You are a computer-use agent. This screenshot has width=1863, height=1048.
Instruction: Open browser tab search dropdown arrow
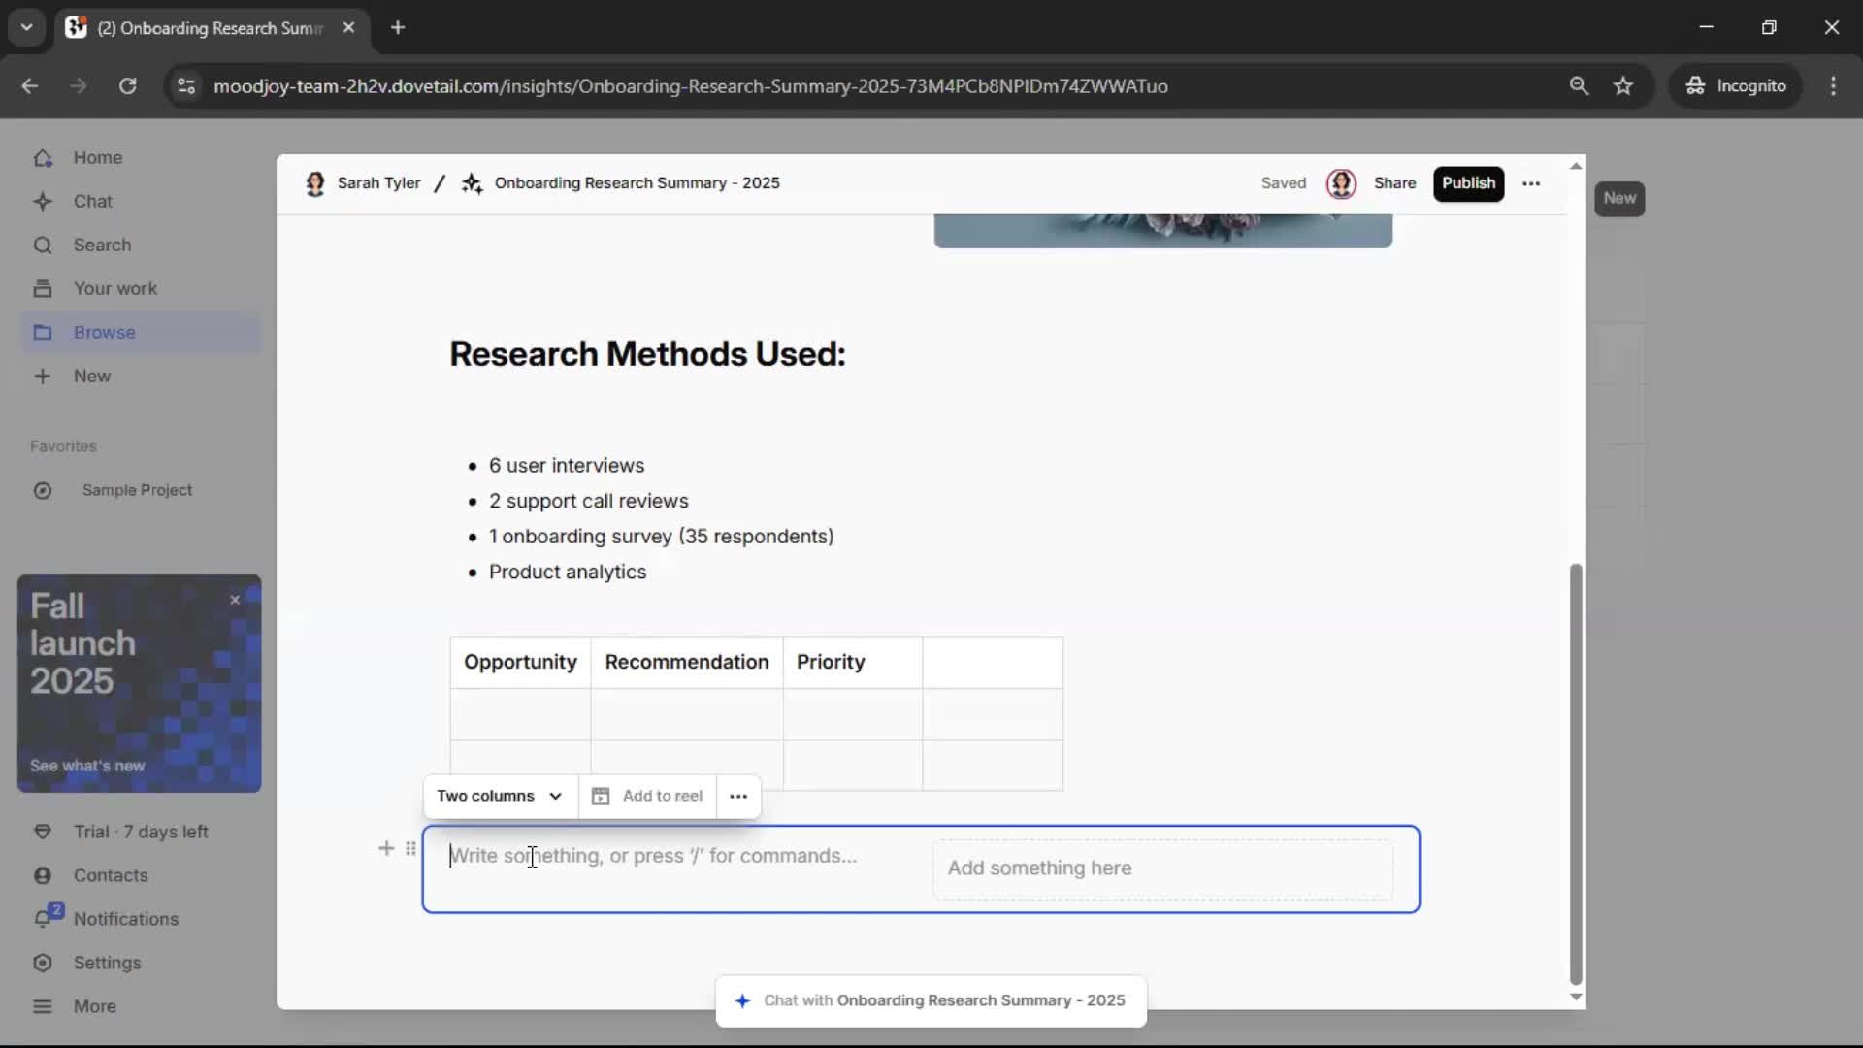click(x=26, y=27)
